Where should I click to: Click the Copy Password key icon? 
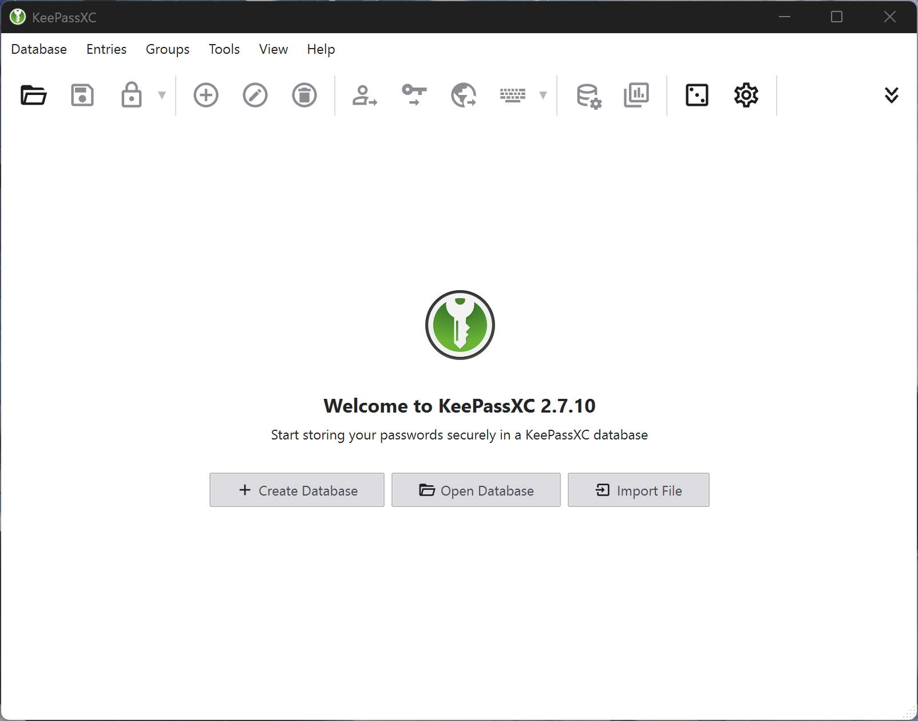point(414,95)
